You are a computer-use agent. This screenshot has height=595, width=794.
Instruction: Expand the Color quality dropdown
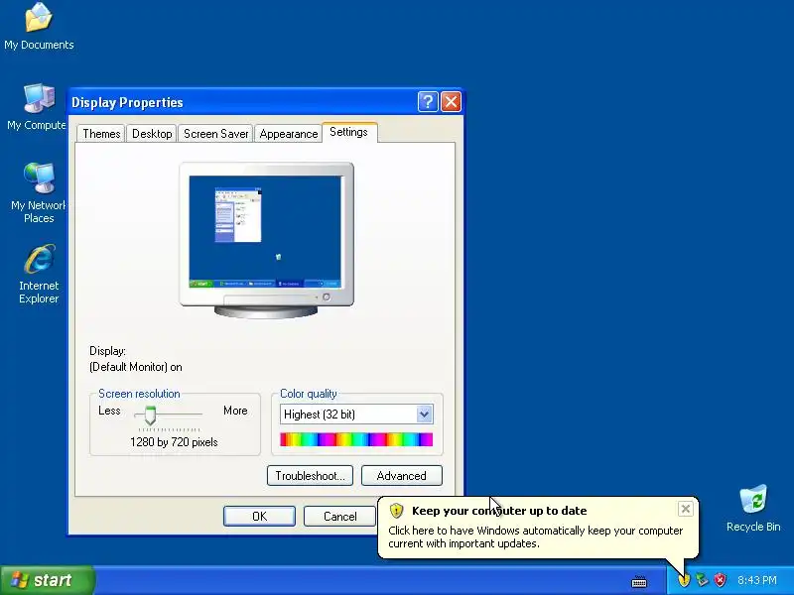tap(425, 415)
